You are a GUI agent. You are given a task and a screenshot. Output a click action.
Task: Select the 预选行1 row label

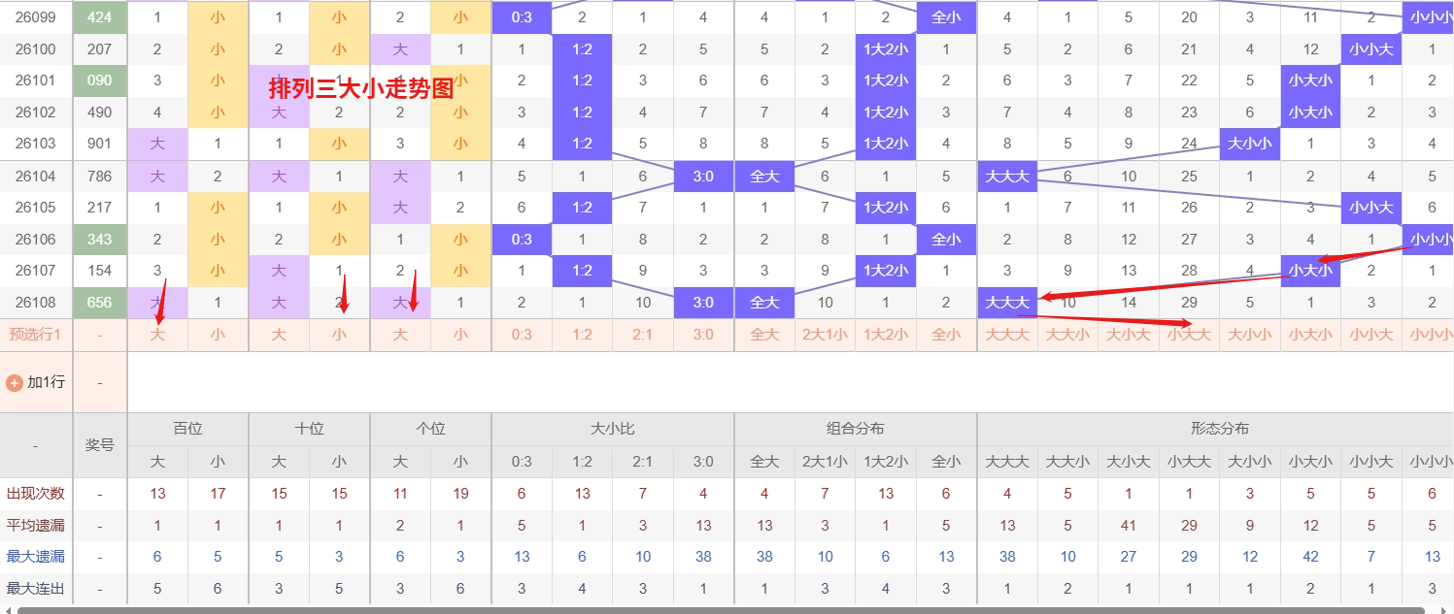click(x=35, y=335)
